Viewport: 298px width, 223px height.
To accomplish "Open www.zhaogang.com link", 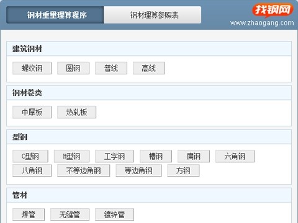I will point(262,23).
